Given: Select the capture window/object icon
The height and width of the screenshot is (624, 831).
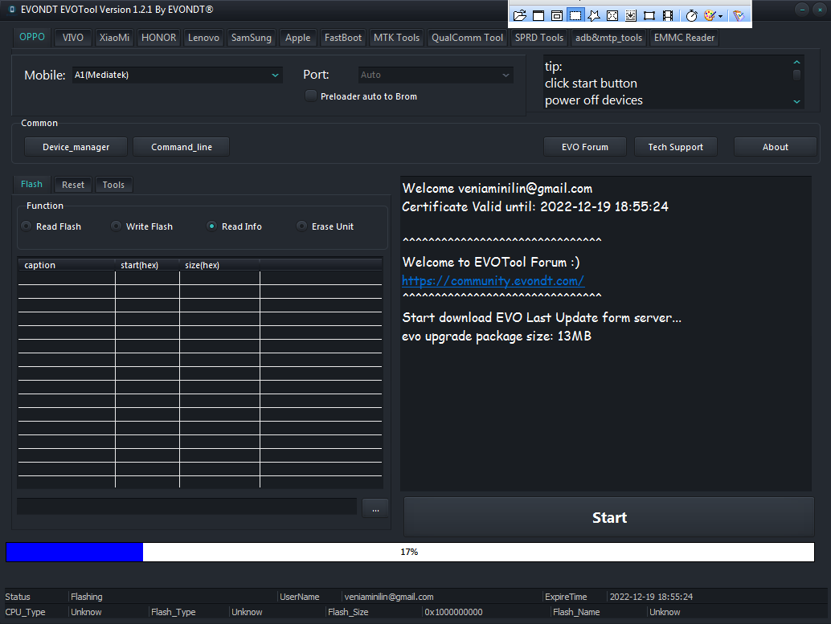Looking at the screenshot, I should pyautogui.click(x=556, y=15).
